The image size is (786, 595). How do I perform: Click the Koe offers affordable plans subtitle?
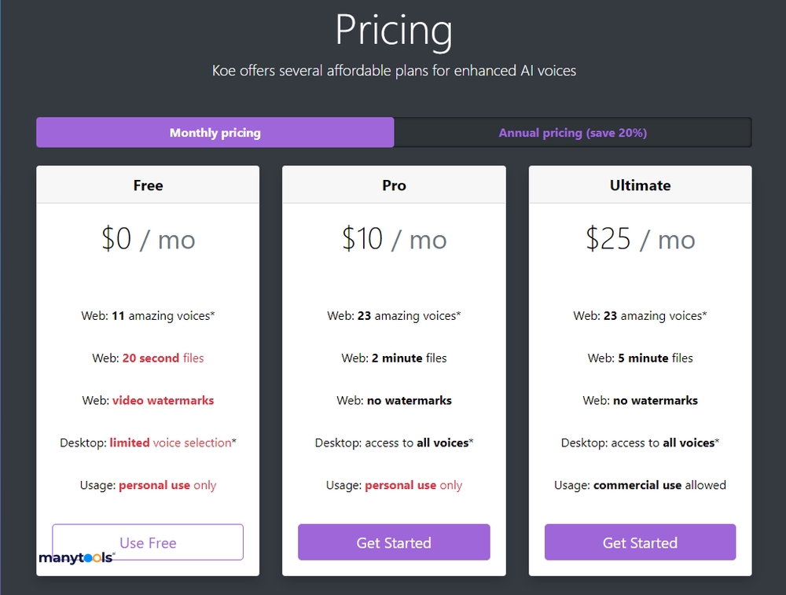tap(394, 71)
